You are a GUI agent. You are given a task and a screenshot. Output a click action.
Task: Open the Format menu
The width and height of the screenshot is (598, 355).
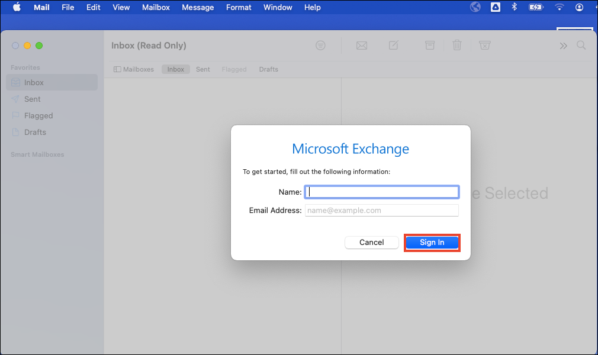point(239,7)
